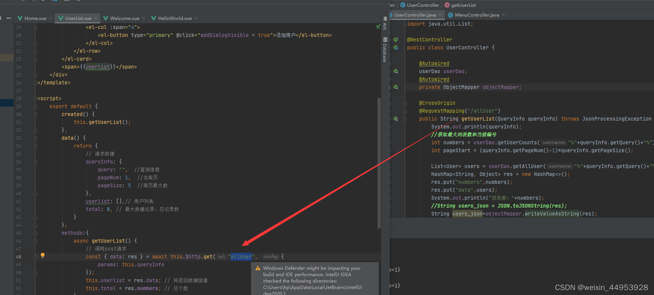This screenshot has height=295, width=654.
Task: Close the HelloWorld.vue tab
Action: 196,18
